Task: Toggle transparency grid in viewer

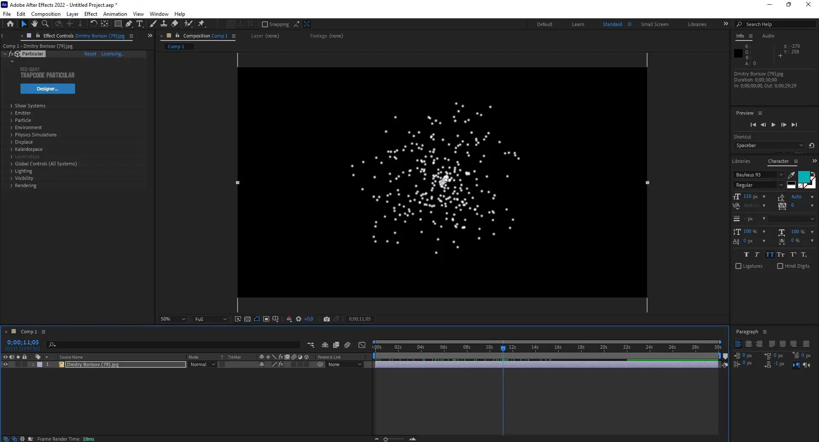Action: [247, 319]
